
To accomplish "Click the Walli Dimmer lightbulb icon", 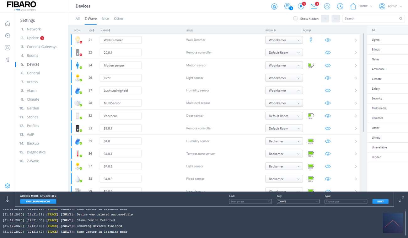I will [x=78, y=40].
